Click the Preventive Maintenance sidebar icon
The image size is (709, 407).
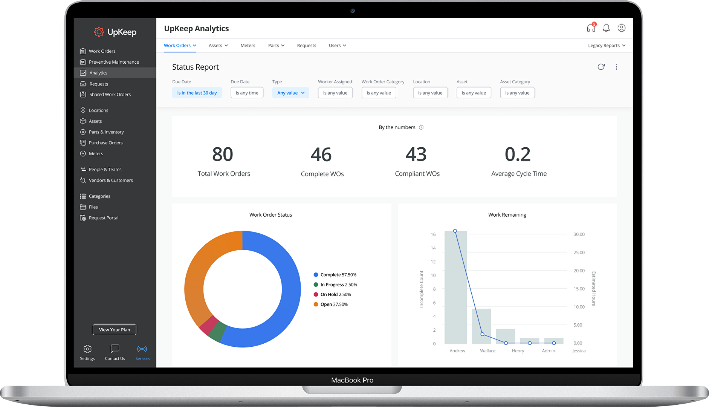click(x=83, y=62)
